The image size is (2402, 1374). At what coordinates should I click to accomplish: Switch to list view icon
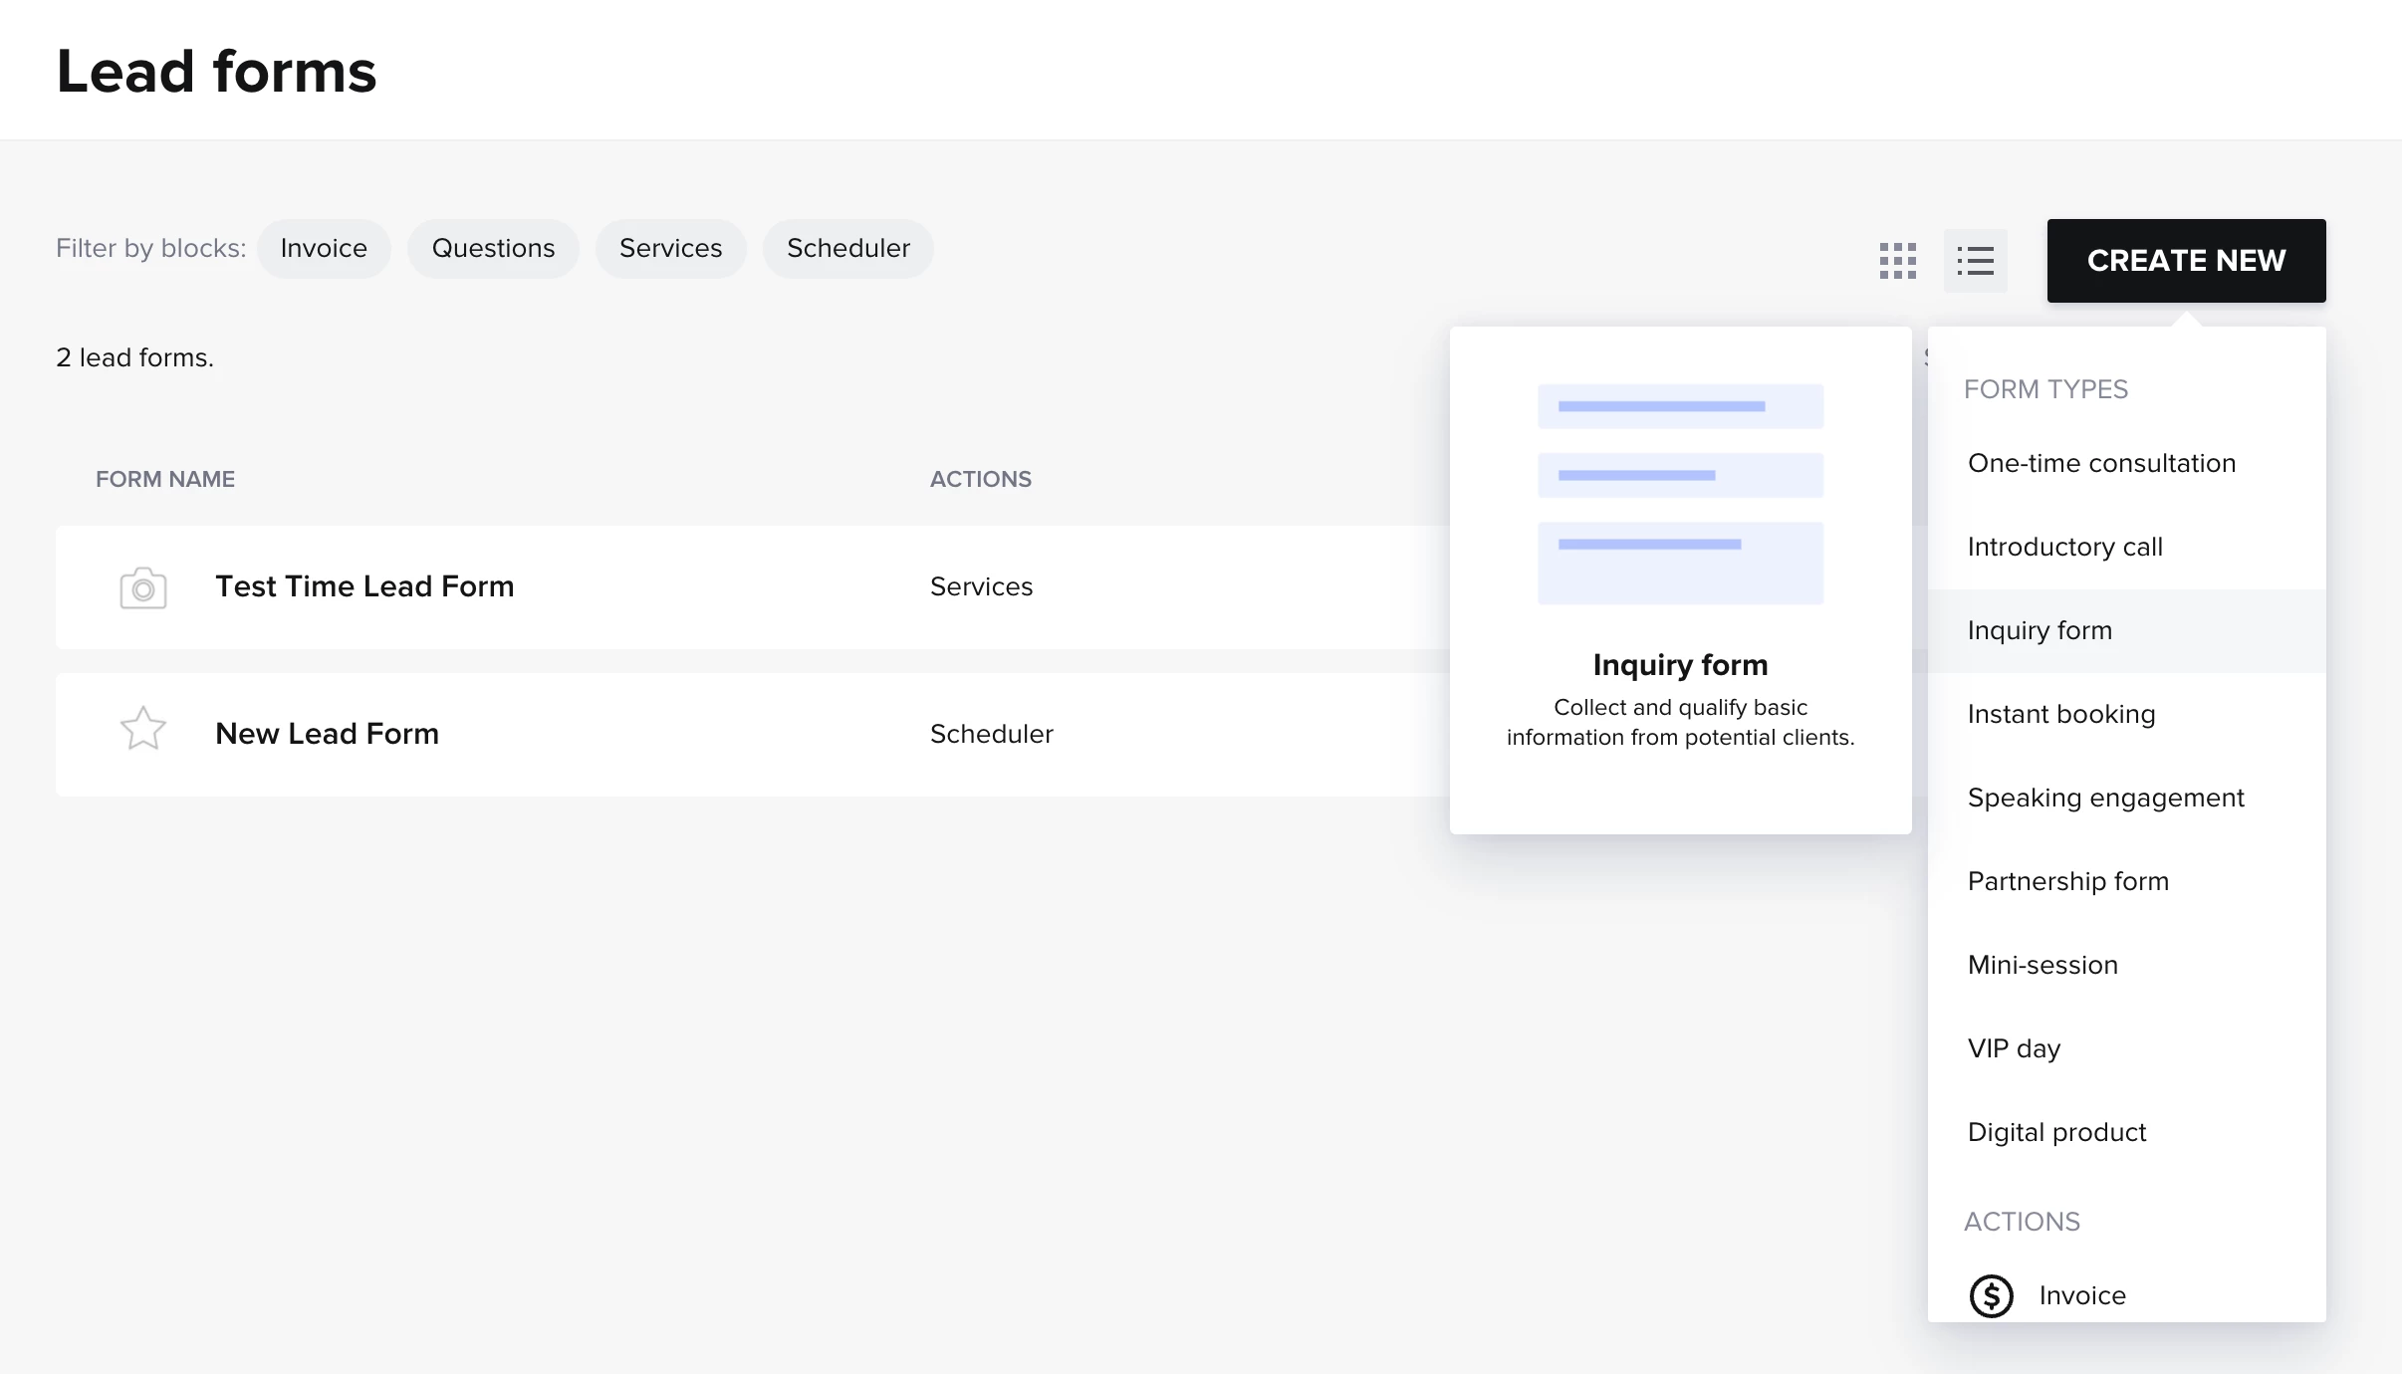pyautogui.click(x=1975, y=261)
